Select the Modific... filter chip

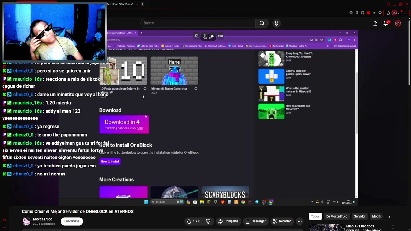pyautogui.click(x=377, y=216)
